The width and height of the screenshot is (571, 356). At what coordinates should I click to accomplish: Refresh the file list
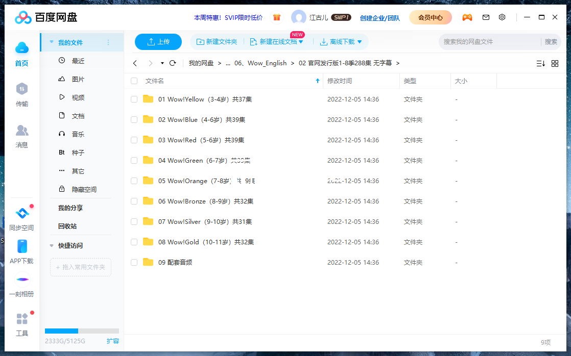click(x=173, y=63)
